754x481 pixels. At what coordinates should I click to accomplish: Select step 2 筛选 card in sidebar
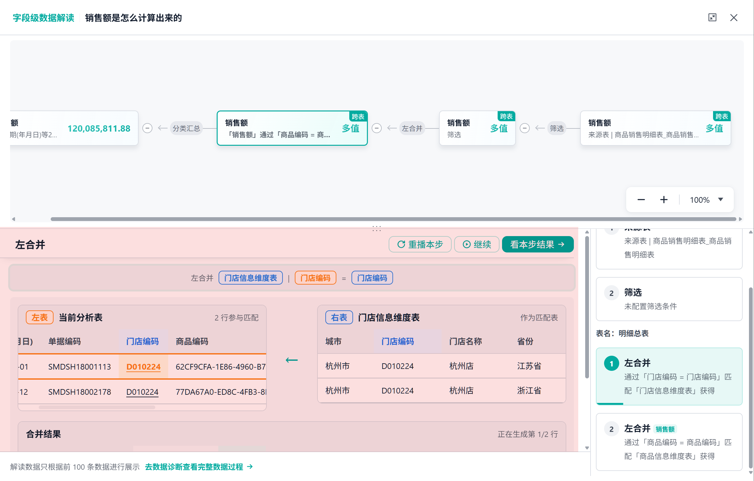[x=669, y=299]
